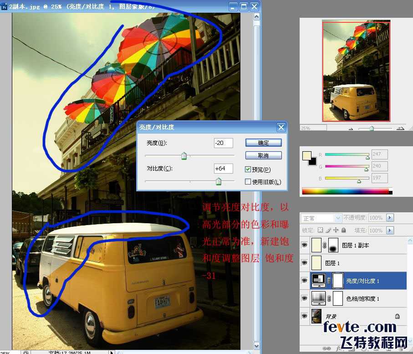This screenshot has width=413, height=354.
Task: Hide the 背景 background layer
Action: coord(305,316)
